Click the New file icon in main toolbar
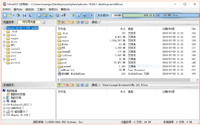The height and width of the screenshot is (125, 200). (x=5, y=15)
